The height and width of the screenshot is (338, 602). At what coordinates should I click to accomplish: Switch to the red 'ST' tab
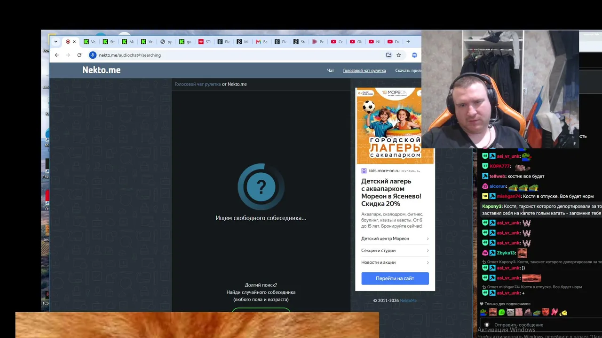pyautogui.click(x=204, y=42)
